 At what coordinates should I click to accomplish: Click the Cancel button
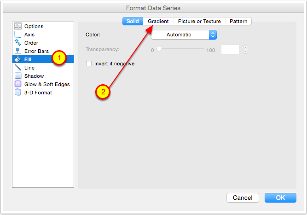pyautogui.click(x=243, y=198)
